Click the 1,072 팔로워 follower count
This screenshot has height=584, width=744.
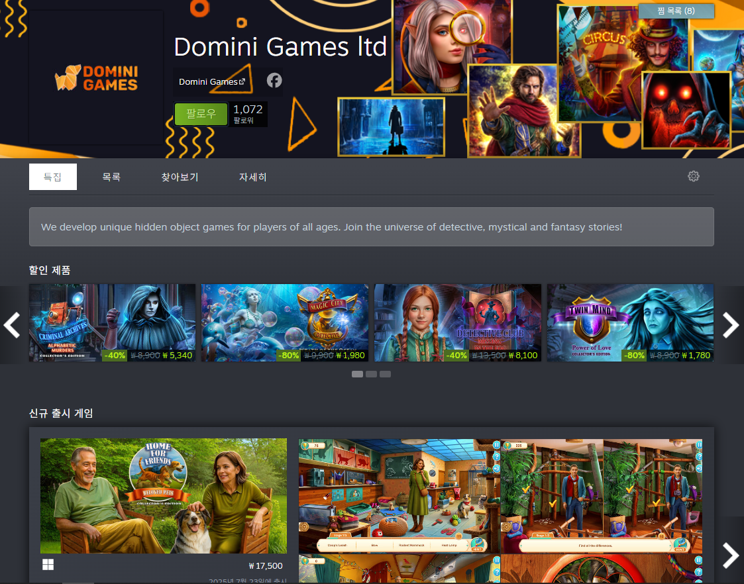pos(248,115)
